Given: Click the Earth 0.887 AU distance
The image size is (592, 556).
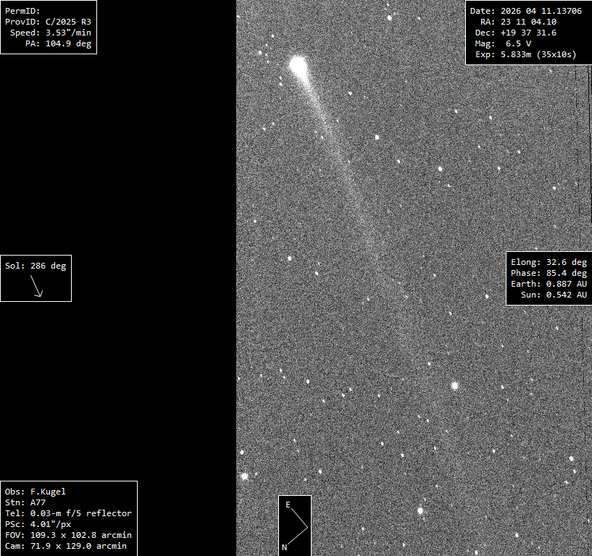Looking at the screenshot, I should (549, 284).
